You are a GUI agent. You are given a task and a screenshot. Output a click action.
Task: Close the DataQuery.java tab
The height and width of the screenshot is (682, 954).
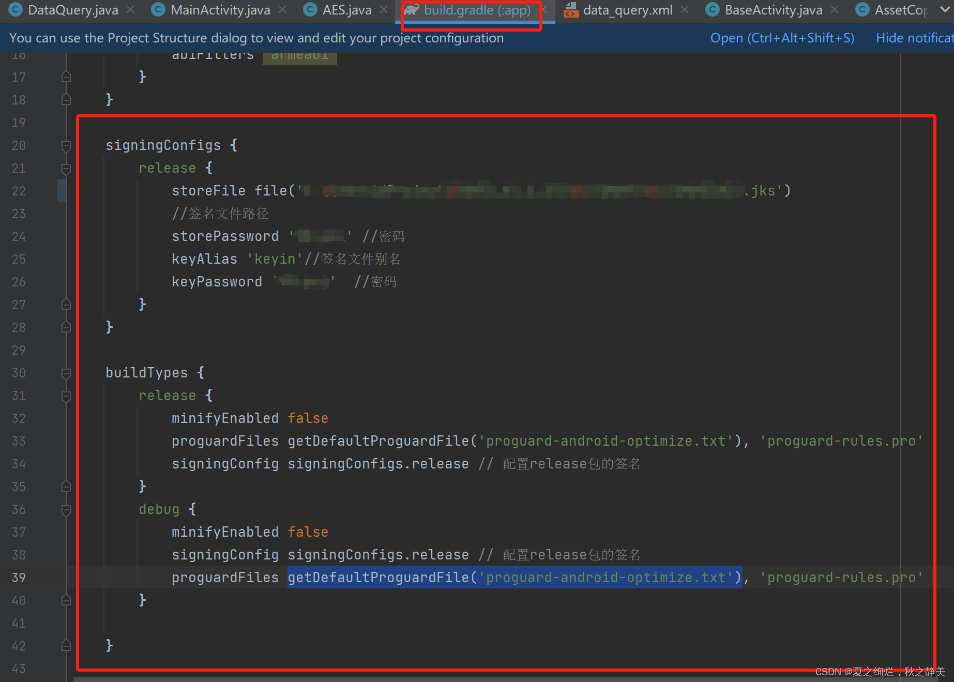point(131,10)
